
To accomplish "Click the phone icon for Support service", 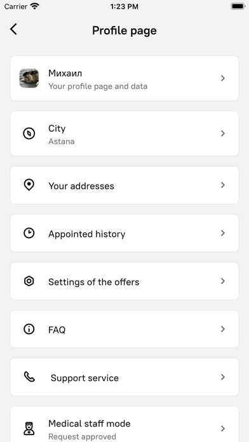I will click(x=29, y=377).
